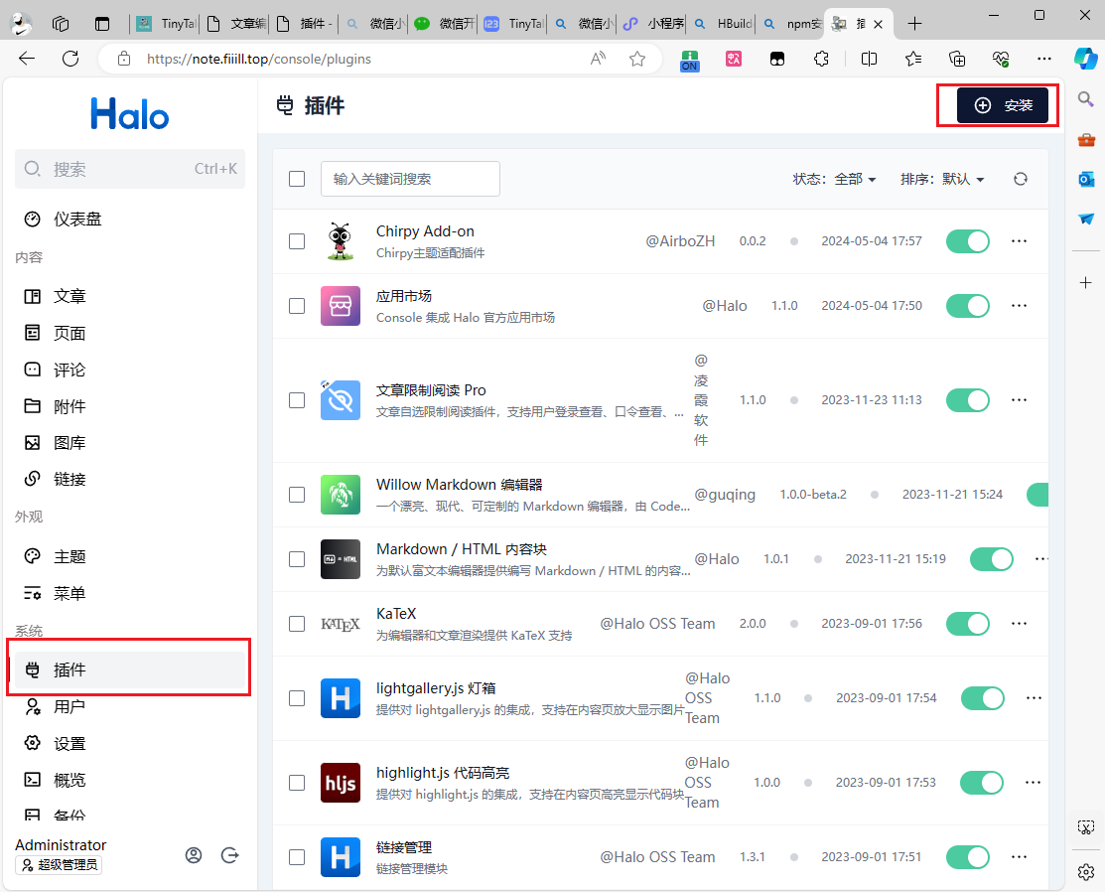Open the more options menu for lightgallery.js 灯箱
Viewport: 1105px width, 892px height.
(1034, 698)
